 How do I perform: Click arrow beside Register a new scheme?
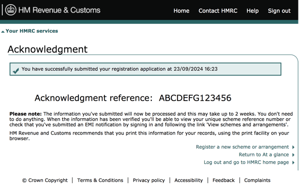[293, 147]
